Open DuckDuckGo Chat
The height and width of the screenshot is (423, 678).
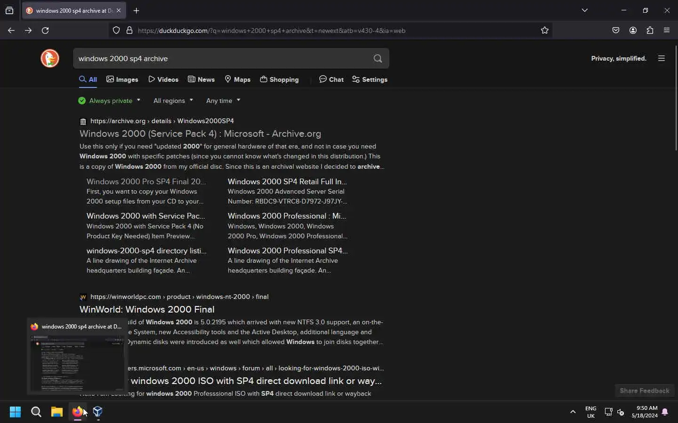(331, 79)
